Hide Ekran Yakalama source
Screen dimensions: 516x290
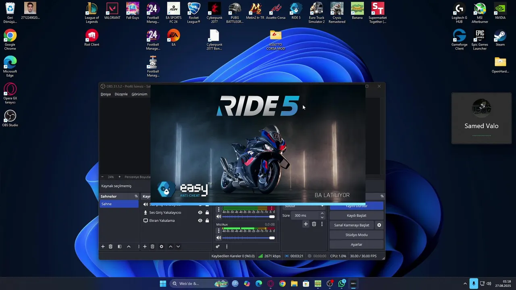click(x=200, y=221)
